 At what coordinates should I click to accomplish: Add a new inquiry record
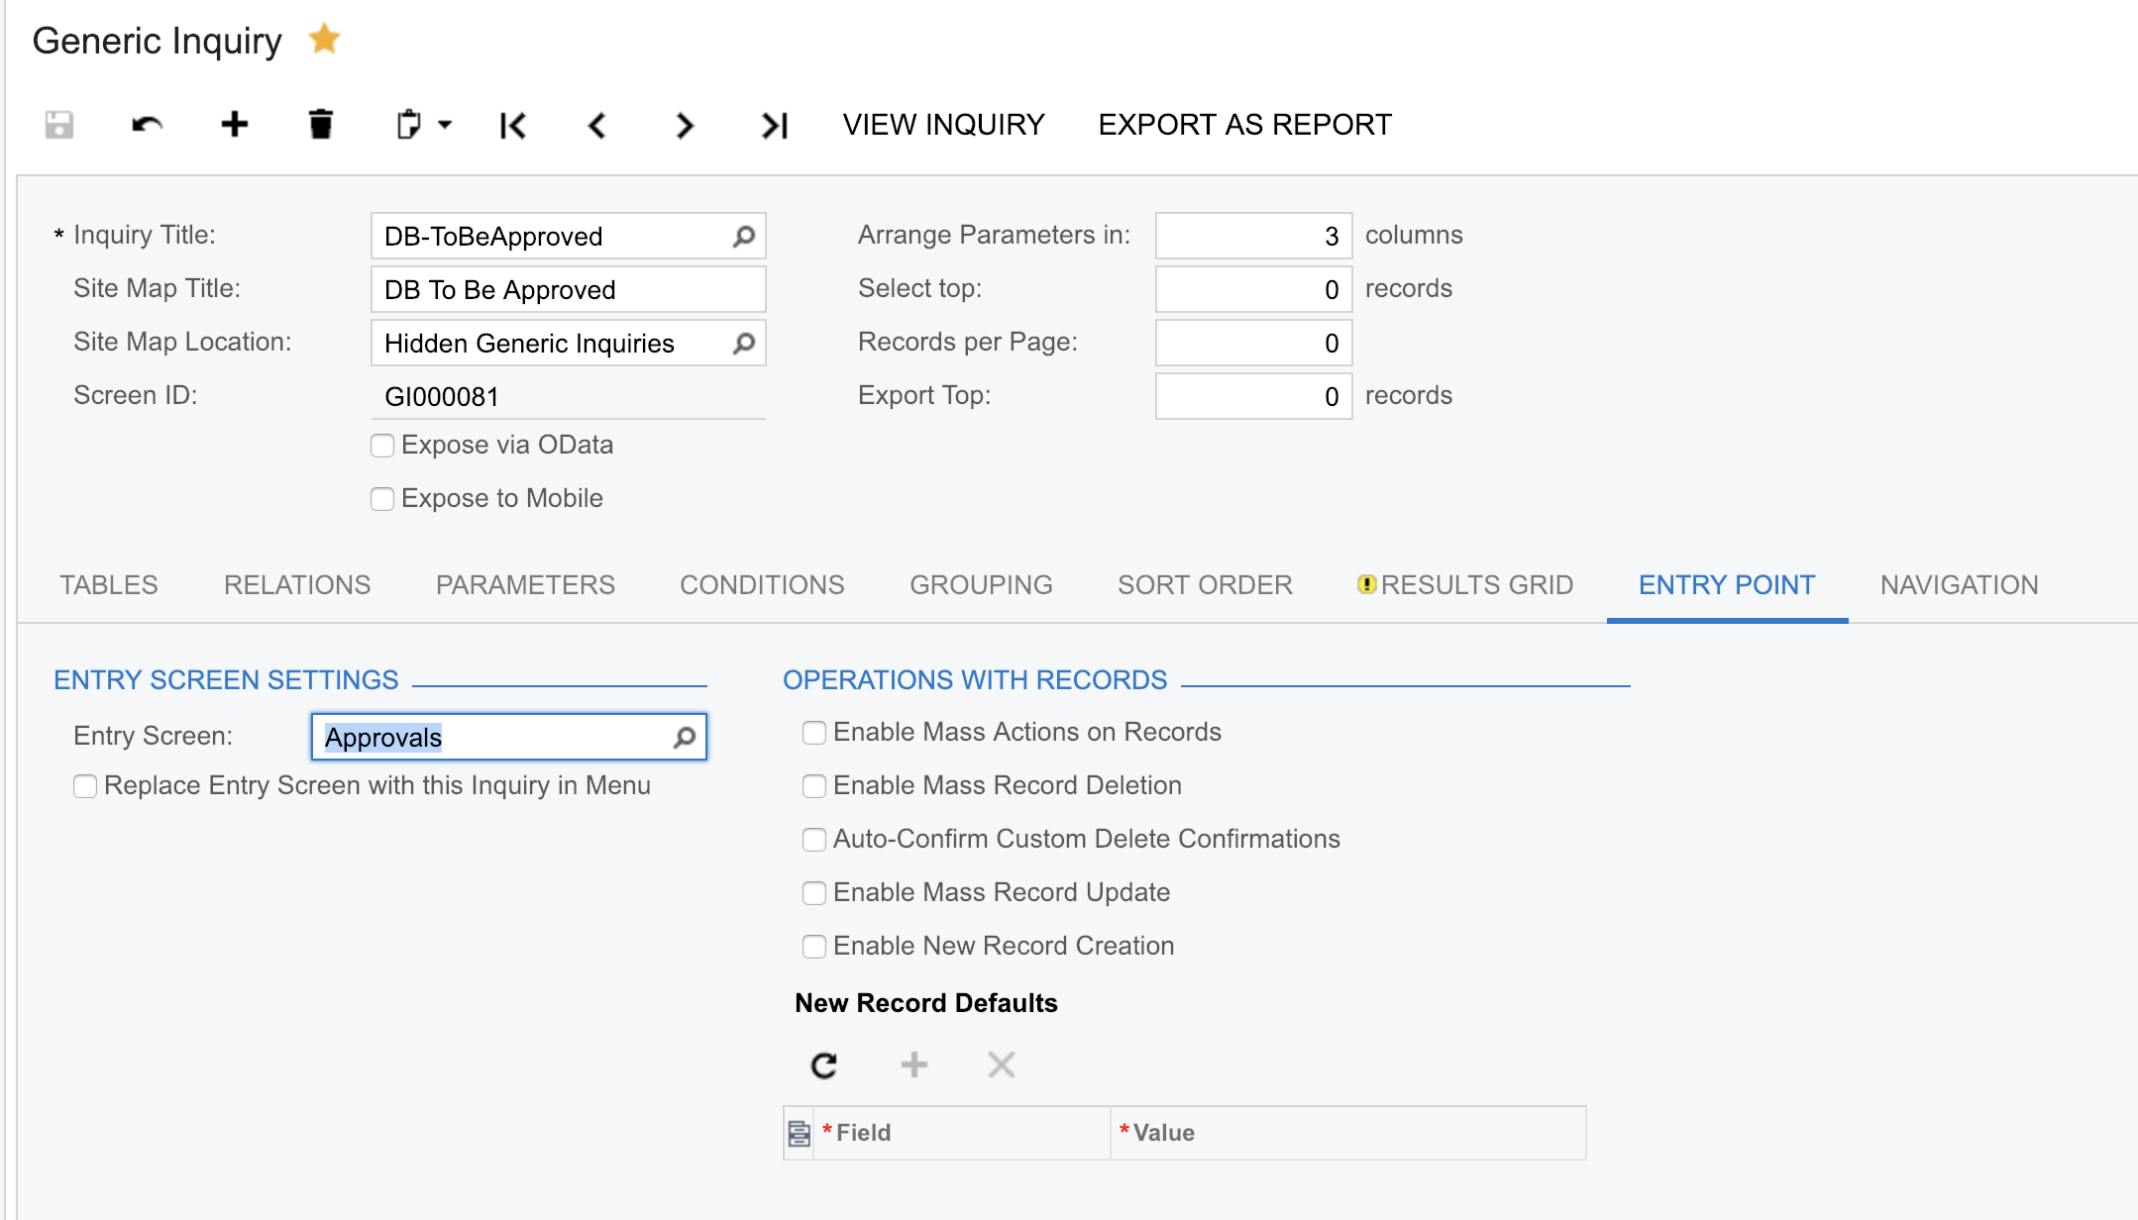point(234,125)
